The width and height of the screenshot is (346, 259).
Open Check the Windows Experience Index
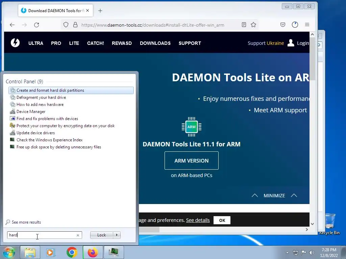tap(71, 140)
